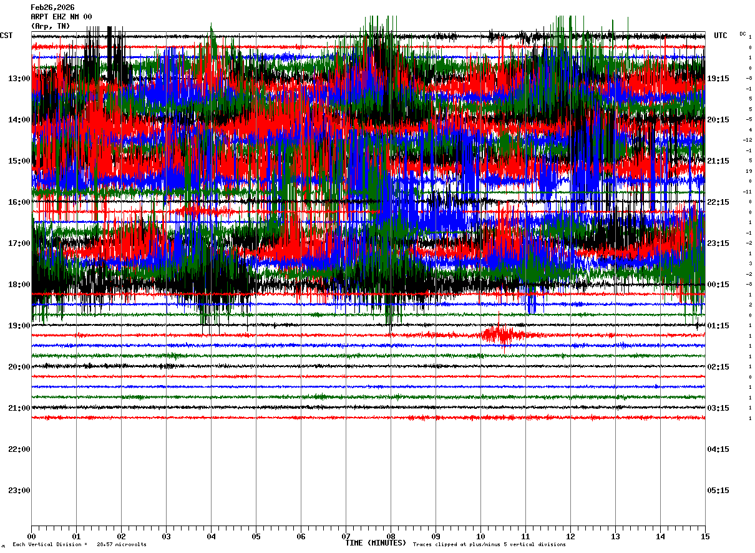Click the date label Feb26,2026
Viewport: 755px width, 553px height.
pos(52,7)
